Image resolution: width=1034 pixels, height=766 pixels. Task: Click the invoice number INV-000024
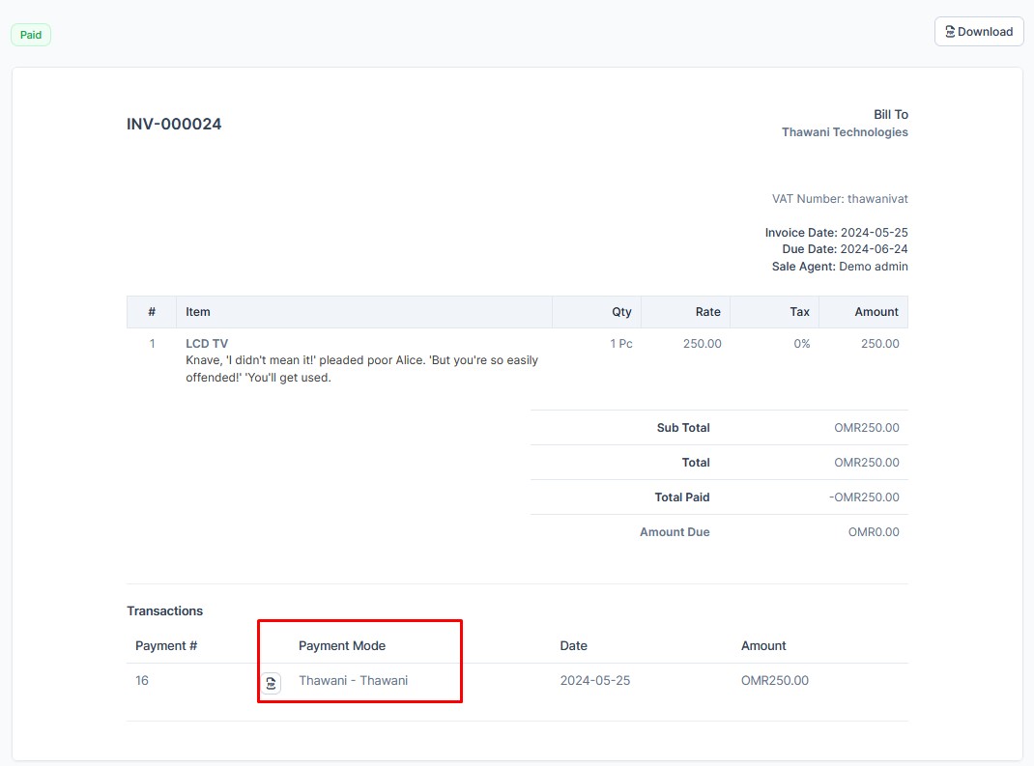(x=174, y=124)
